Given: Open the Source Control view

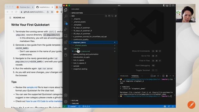Looking at the screenshot, I should pyautogui.click(x=66, y=23).
